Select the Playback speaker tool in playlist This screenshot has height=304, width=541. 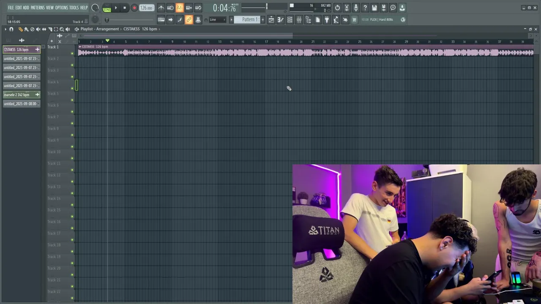point(68,29)
